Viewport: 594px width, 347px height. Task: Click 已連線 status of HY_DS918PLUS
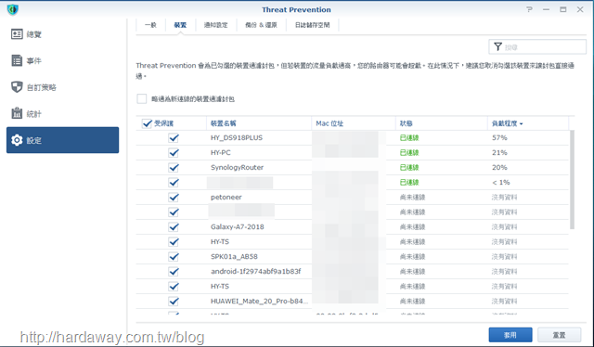(409, 138)
